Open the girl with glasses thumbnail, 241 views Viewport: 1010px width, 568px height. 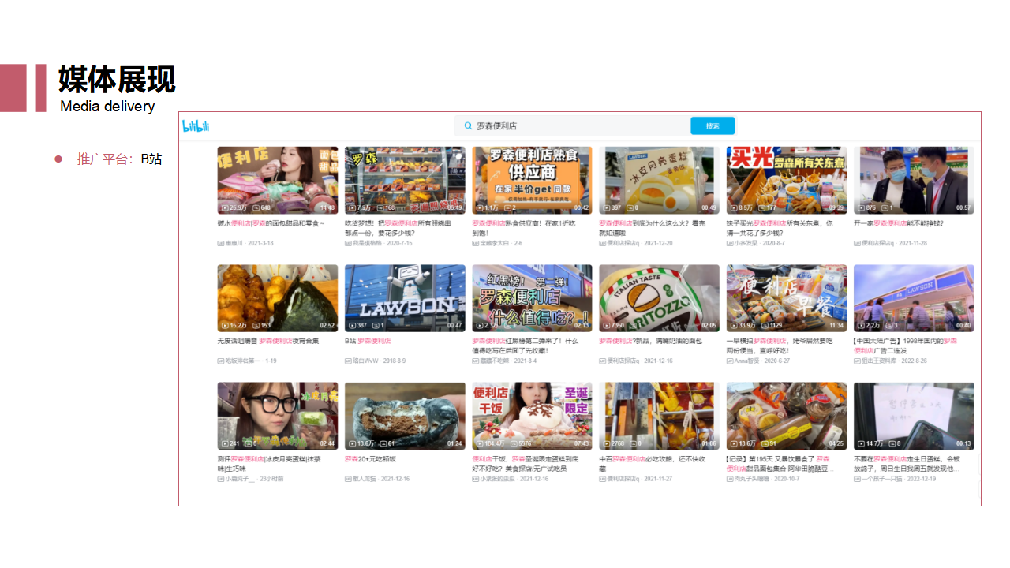coord(278,417)
